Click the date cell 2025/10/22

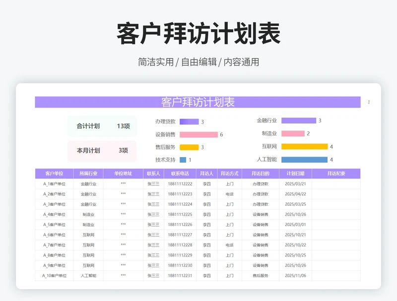pyautogui.click(x=295, y=245)
